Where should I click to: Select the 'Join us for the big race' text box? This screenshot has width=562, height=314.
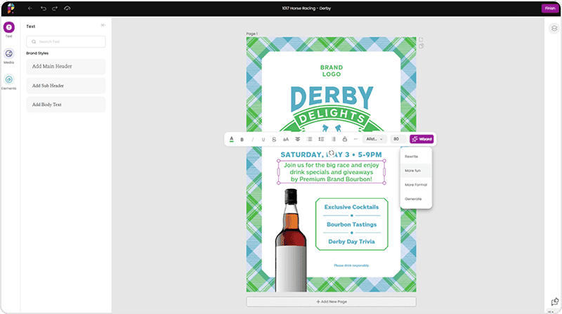coord(331,172)
